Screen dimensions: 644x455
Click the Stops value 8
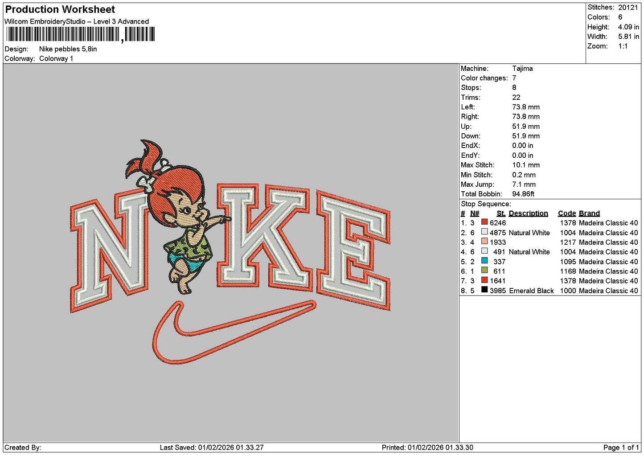pyautogui.click(x=514, y=88)
